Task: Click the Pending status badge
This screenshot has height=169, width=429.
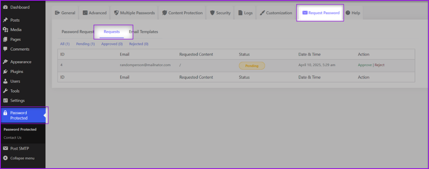Action: pyautogui.click(x=252, y=66)
